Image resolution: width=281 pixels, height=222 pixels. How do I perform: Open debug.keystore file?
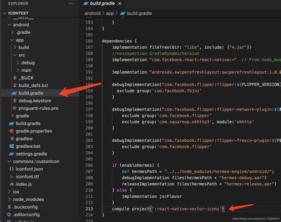35,101
